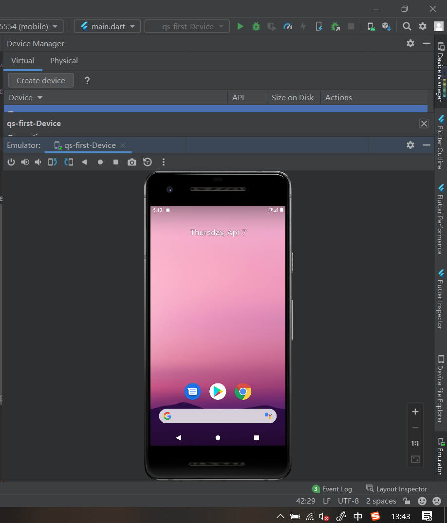Viewport: 447px width, 523px height.
Task: Tap Home button on phone navigation bar
Action: click(218, 437)
